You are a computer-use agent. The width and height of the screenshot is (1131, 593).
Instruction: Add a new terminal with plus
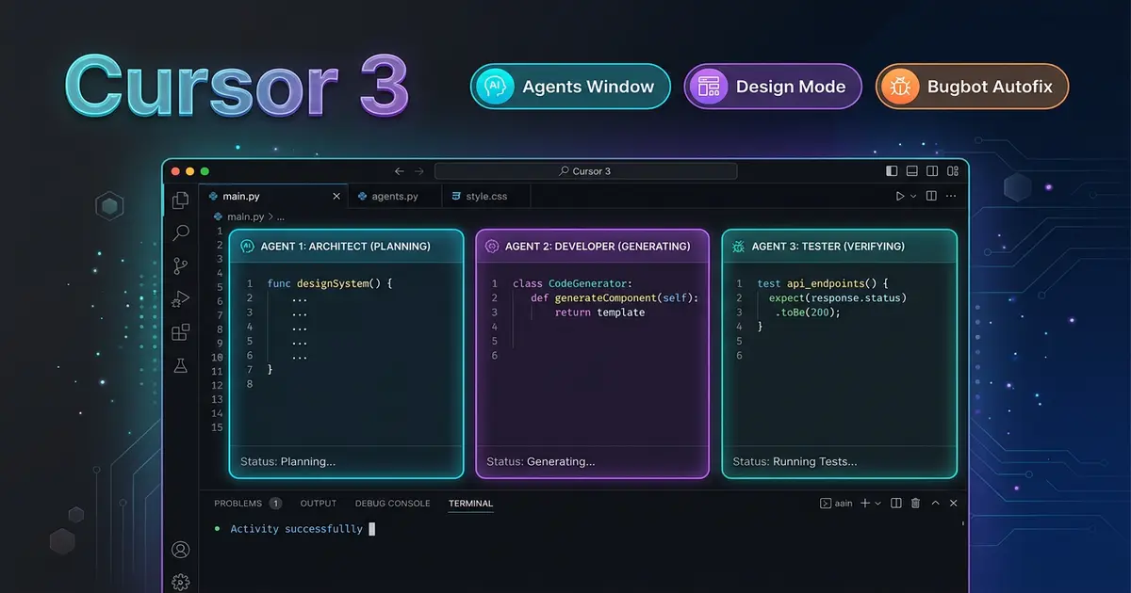[x=865, y=504]
